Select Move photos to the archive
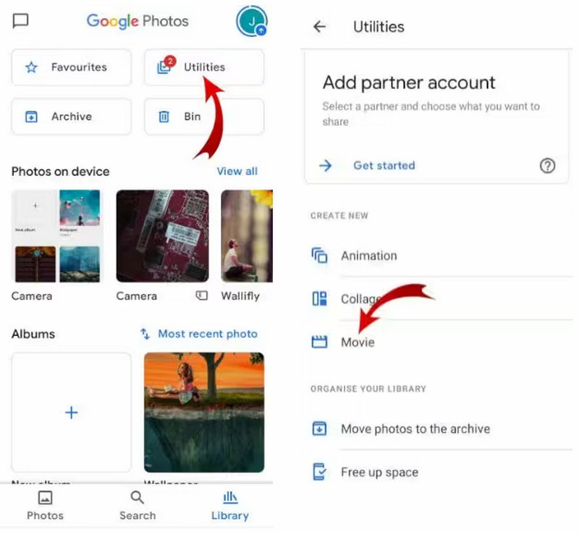 pyautogui.click(x=416, y=429)
